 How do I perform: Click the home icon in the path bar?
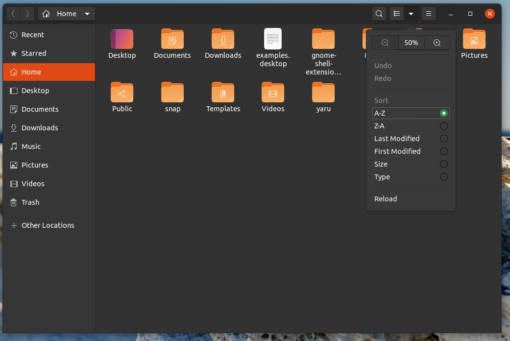(46, 14)
